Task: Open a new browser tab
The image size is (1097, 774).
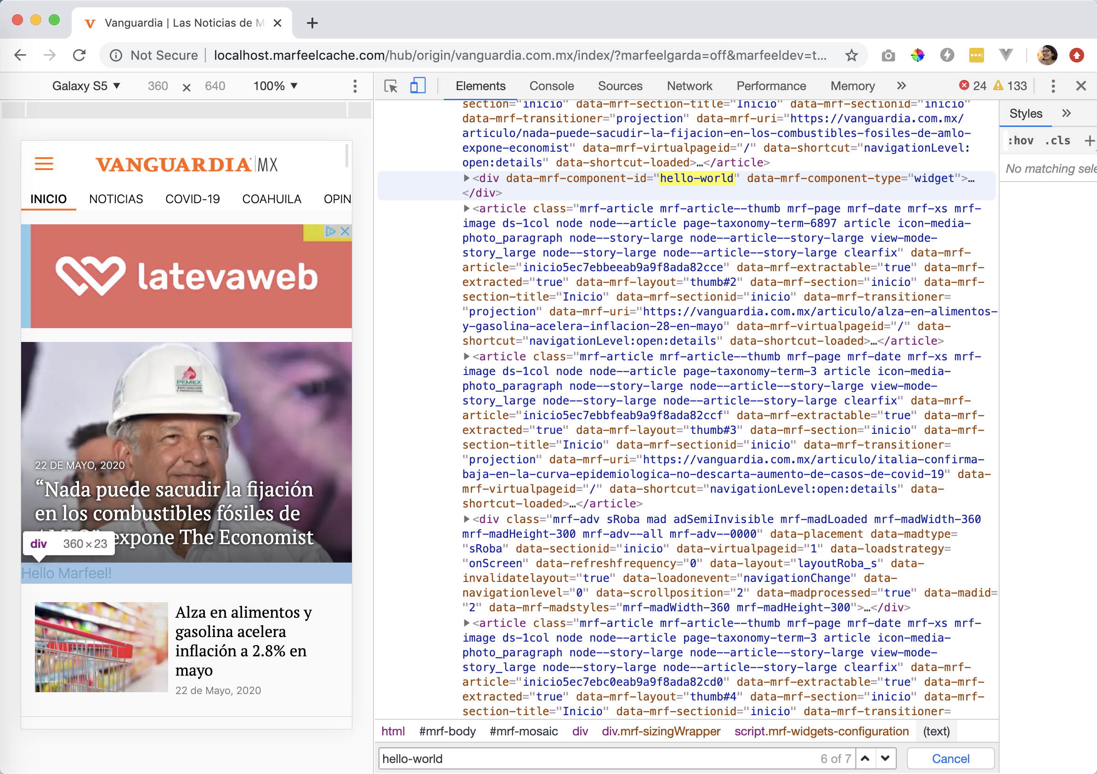Action: click(x=312, y=23)
